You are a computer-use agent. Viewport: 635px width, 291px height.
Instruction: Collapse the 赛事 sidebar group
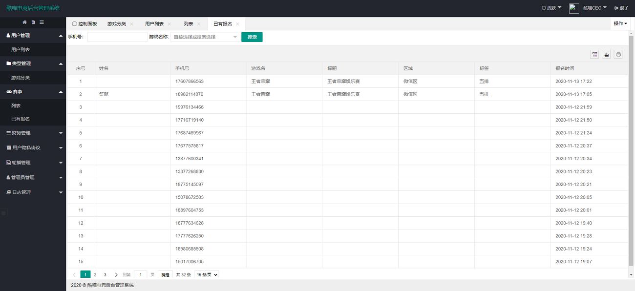(x=33, y=92)
